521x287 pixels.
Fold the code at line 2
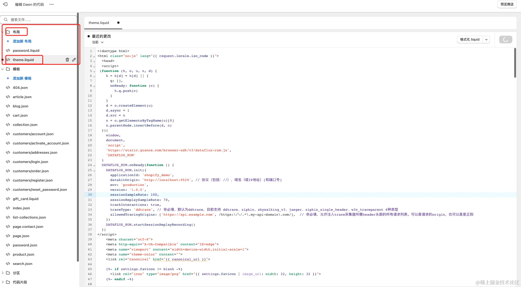(94, 56)
